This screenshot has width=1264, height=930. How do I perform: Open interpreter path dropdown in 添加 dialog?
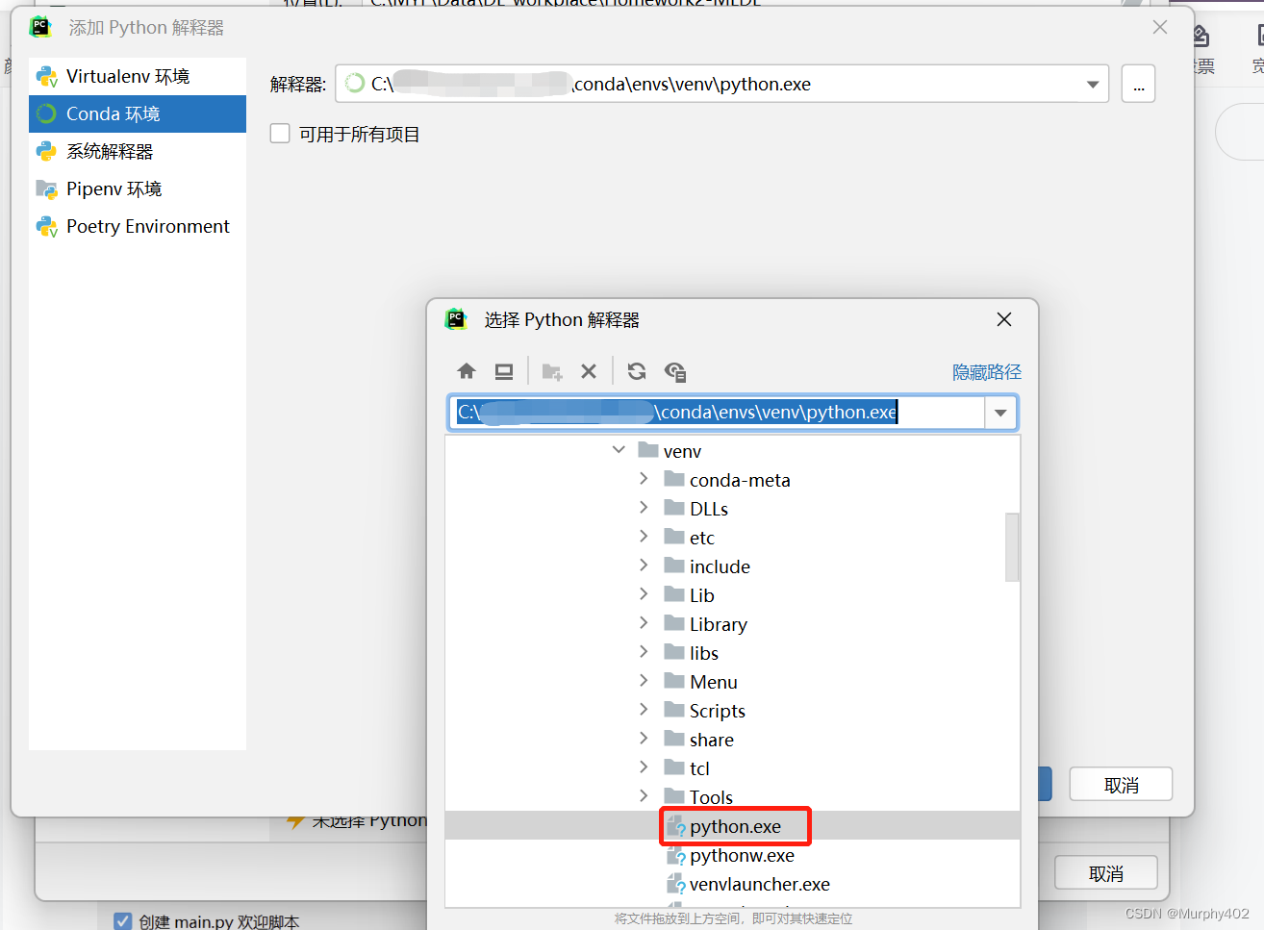coord(1093,84)
